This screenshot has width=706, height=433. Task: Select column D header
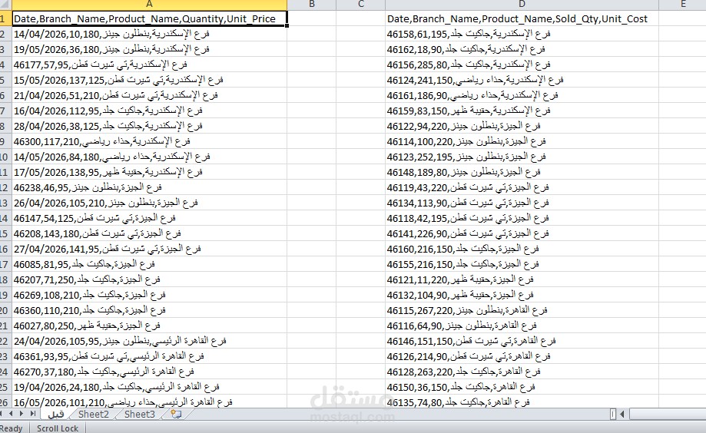tap(522, 5)
